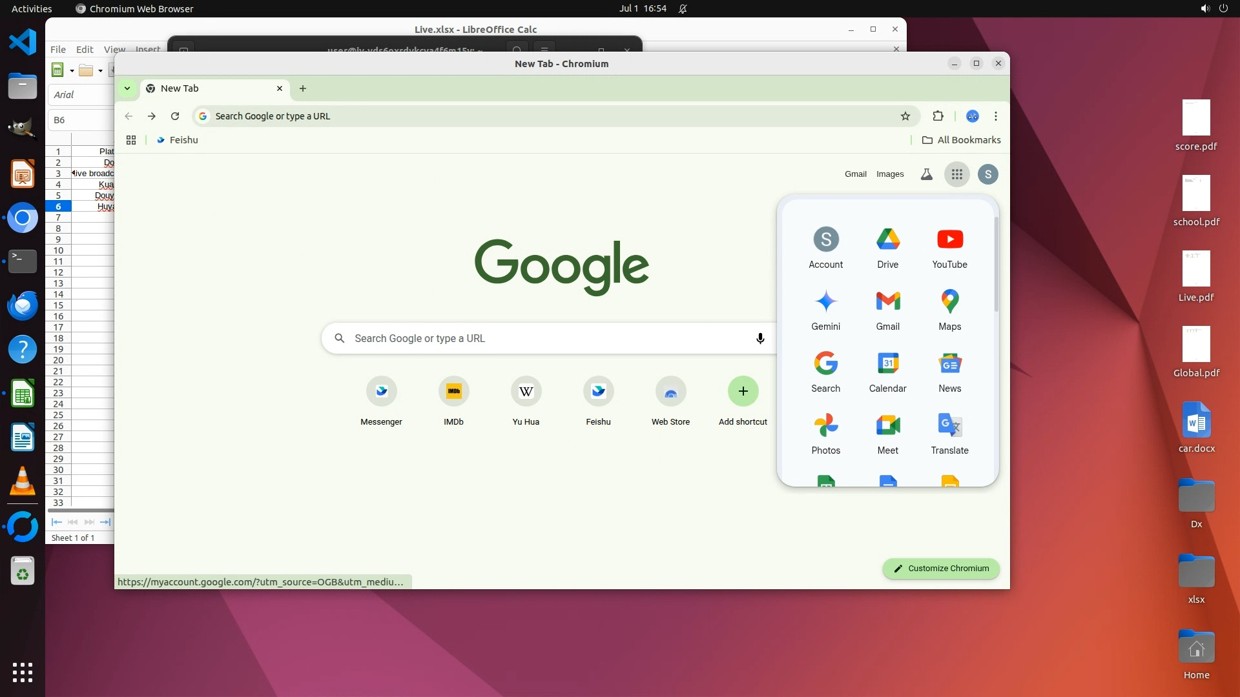Image resolution: width=1240 pixels, height=697 pixels.
Task: Toggle notifications bell in top bar
Action: point(683,8)
